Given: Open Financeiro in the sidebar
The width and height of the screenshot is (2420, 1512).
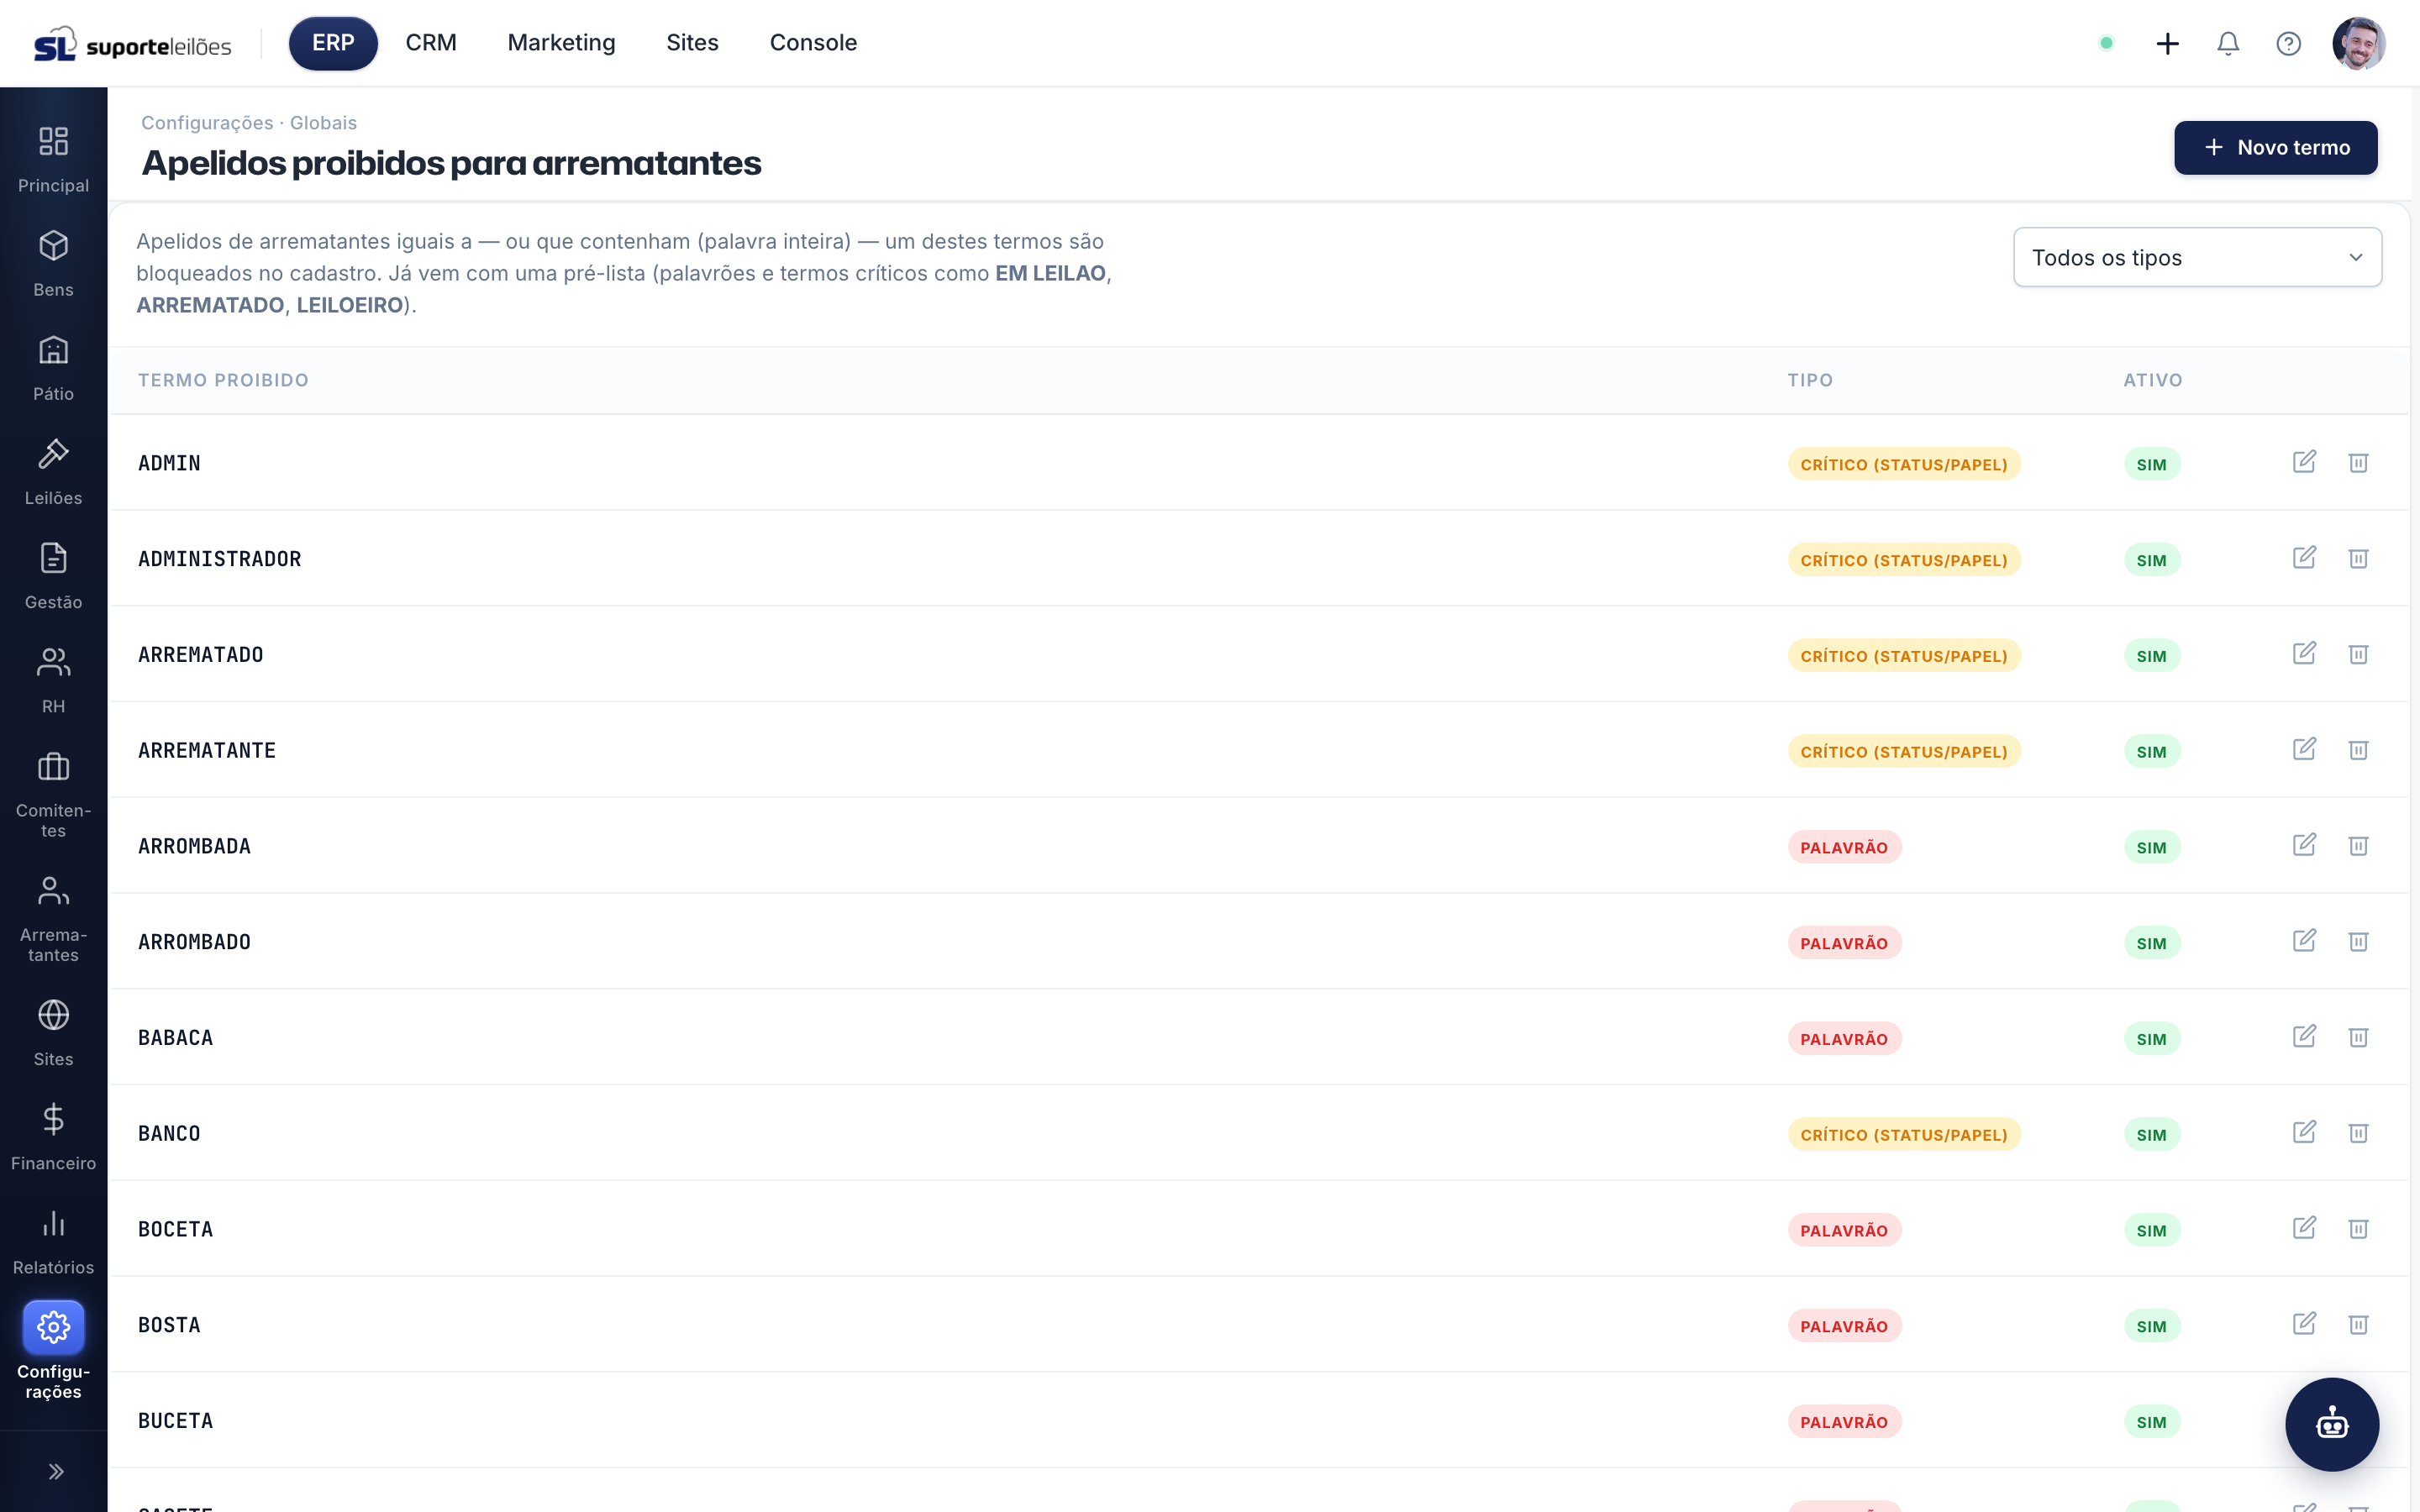Looking at the screenshot, I should (x=53, y=1137).
